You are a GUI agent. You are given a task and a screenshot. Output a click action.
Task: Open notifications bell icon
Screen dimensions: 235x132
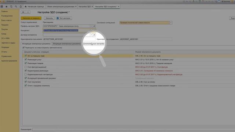point(21,7)
